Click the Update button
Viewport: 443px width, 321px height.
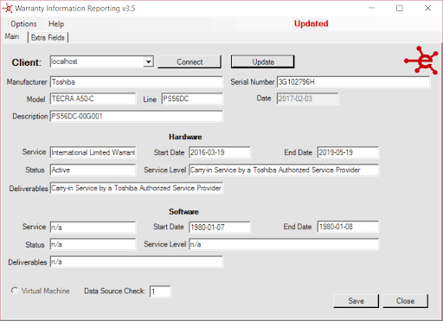pyautogui.click(x=263, y=62)
